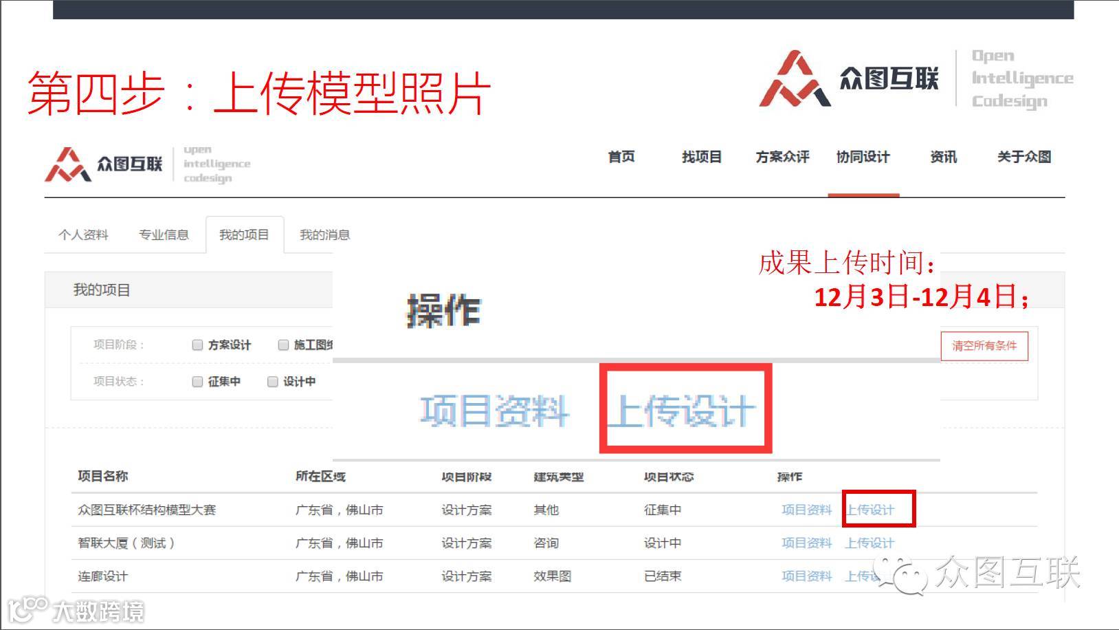Click the 清空所有条件 button
Viewport: 1119px width, 630px height.
click(x=984, y=346)
